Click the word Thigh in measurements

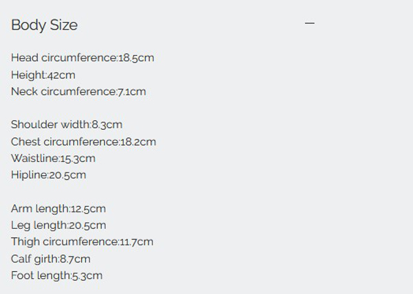[x=25, y=242]
